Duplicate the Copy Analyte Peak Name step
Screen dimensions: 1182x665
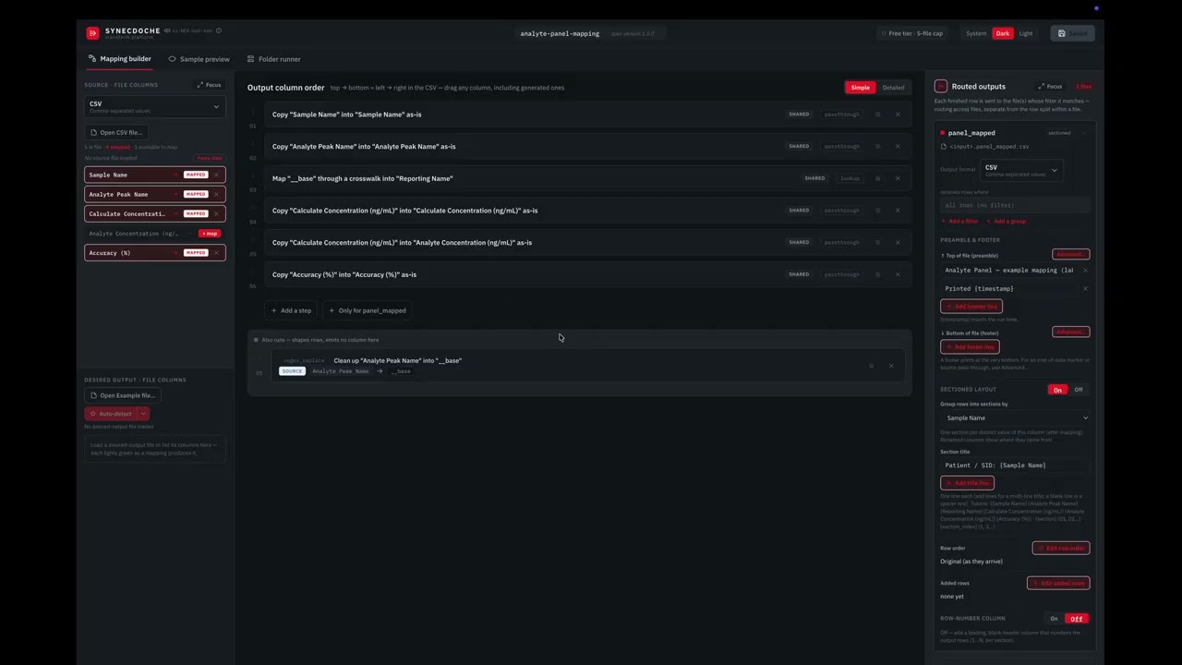click(x=877, y=146)
